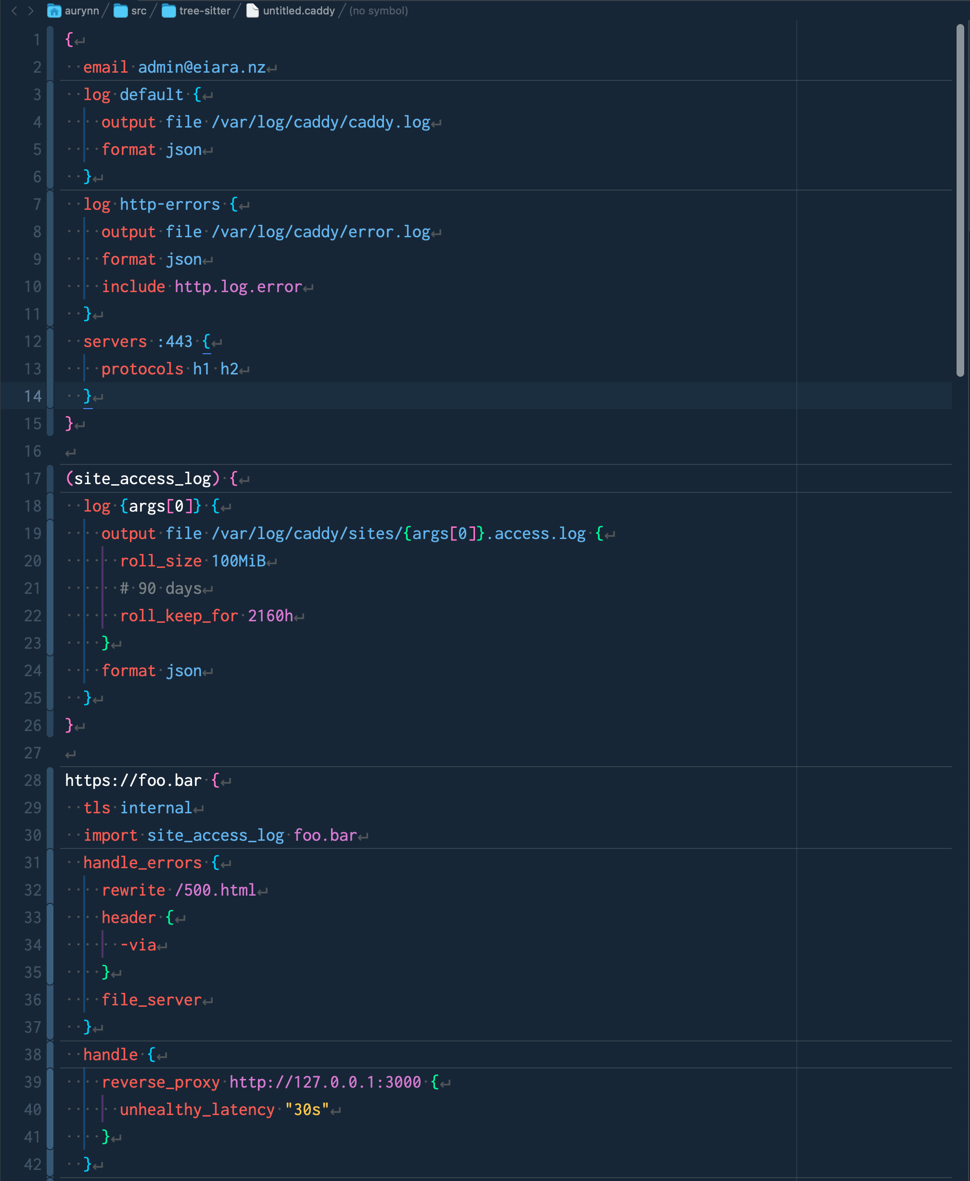This screenshot has height=1181, width=970.
Task: Click admin@eiara.nz address text
Action: click(x=202, y=67)
